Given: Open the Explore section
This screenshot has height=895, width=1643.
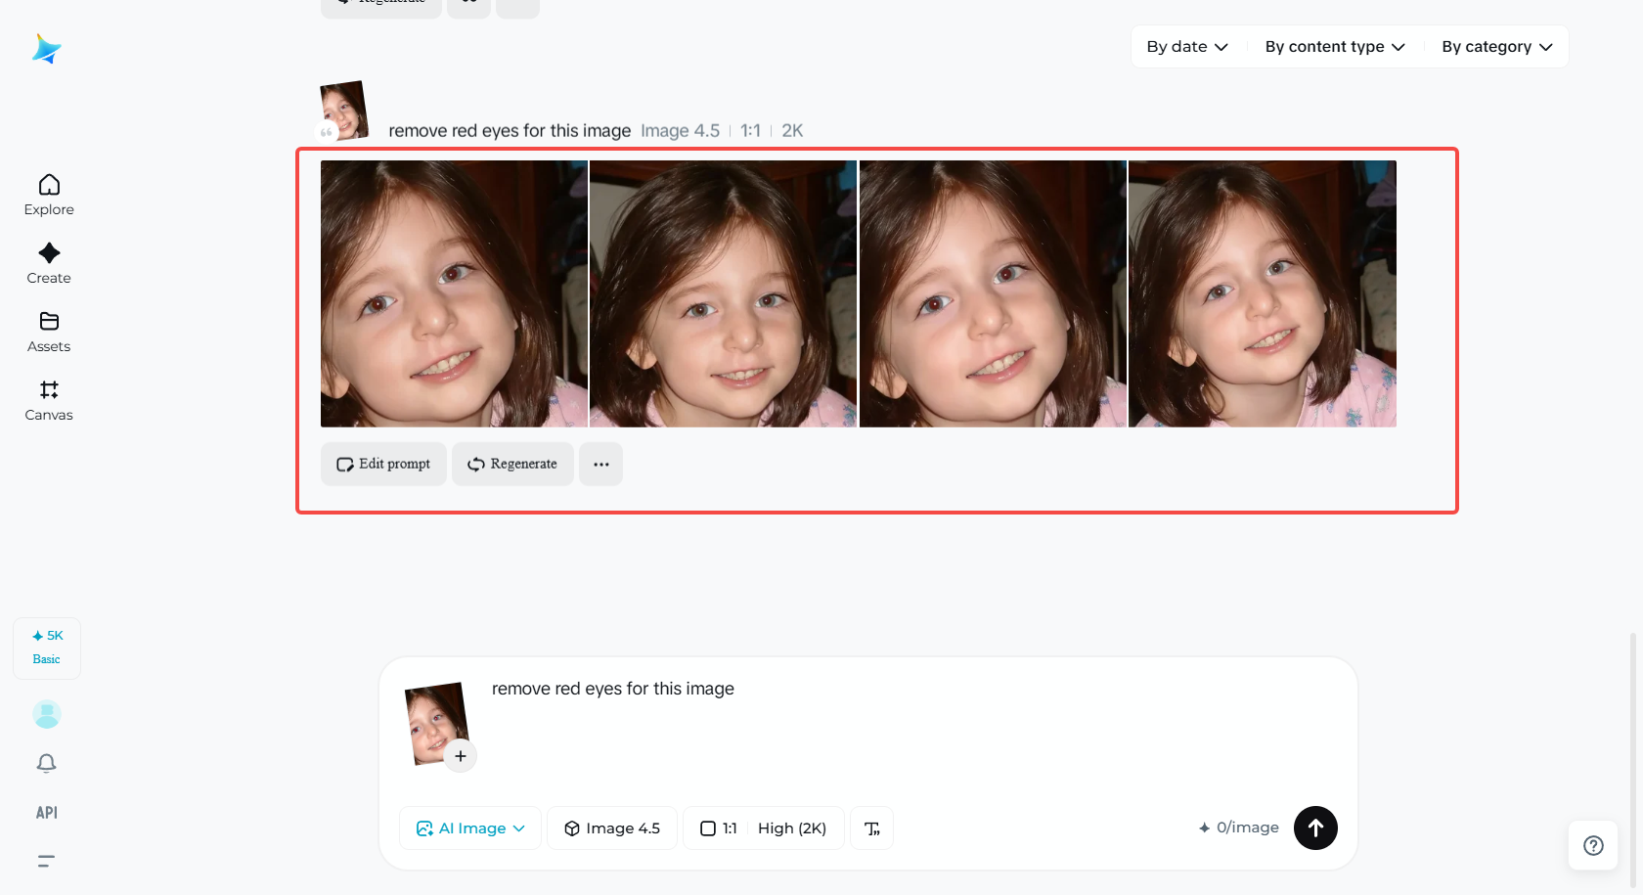Looking at the screenshot, I should pyautogui.click(x=48, y=195).
